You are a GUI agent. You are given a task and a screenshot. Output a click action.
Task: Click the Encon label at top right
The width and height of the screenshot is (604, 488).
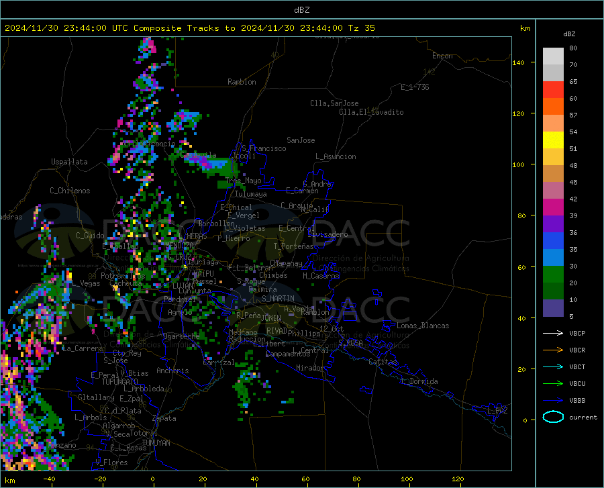(x=442, y=56)
